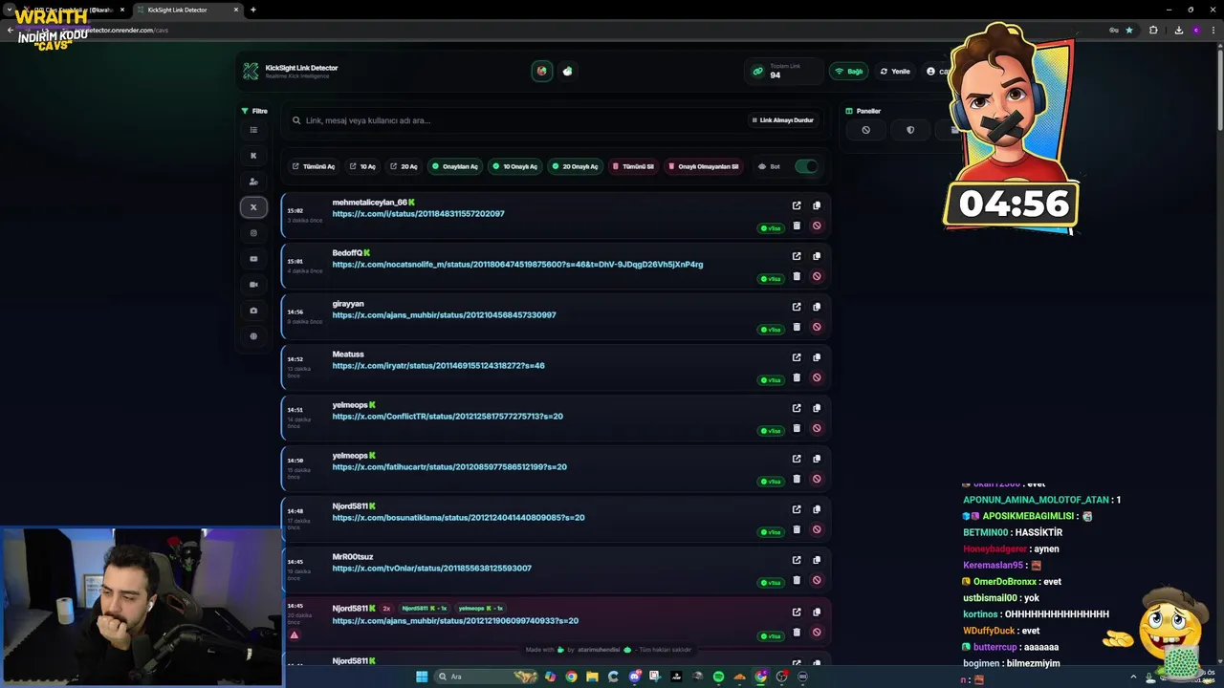This screenshot has width=1224, height=688.
Task: Open BedoffQ link externally
Action: (797, 256)
